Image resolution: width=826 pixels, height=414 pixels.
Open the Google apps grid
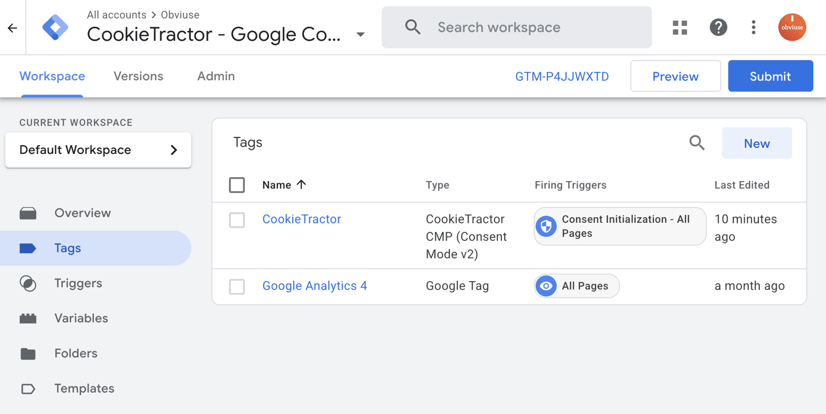click(x=680, y=27)
